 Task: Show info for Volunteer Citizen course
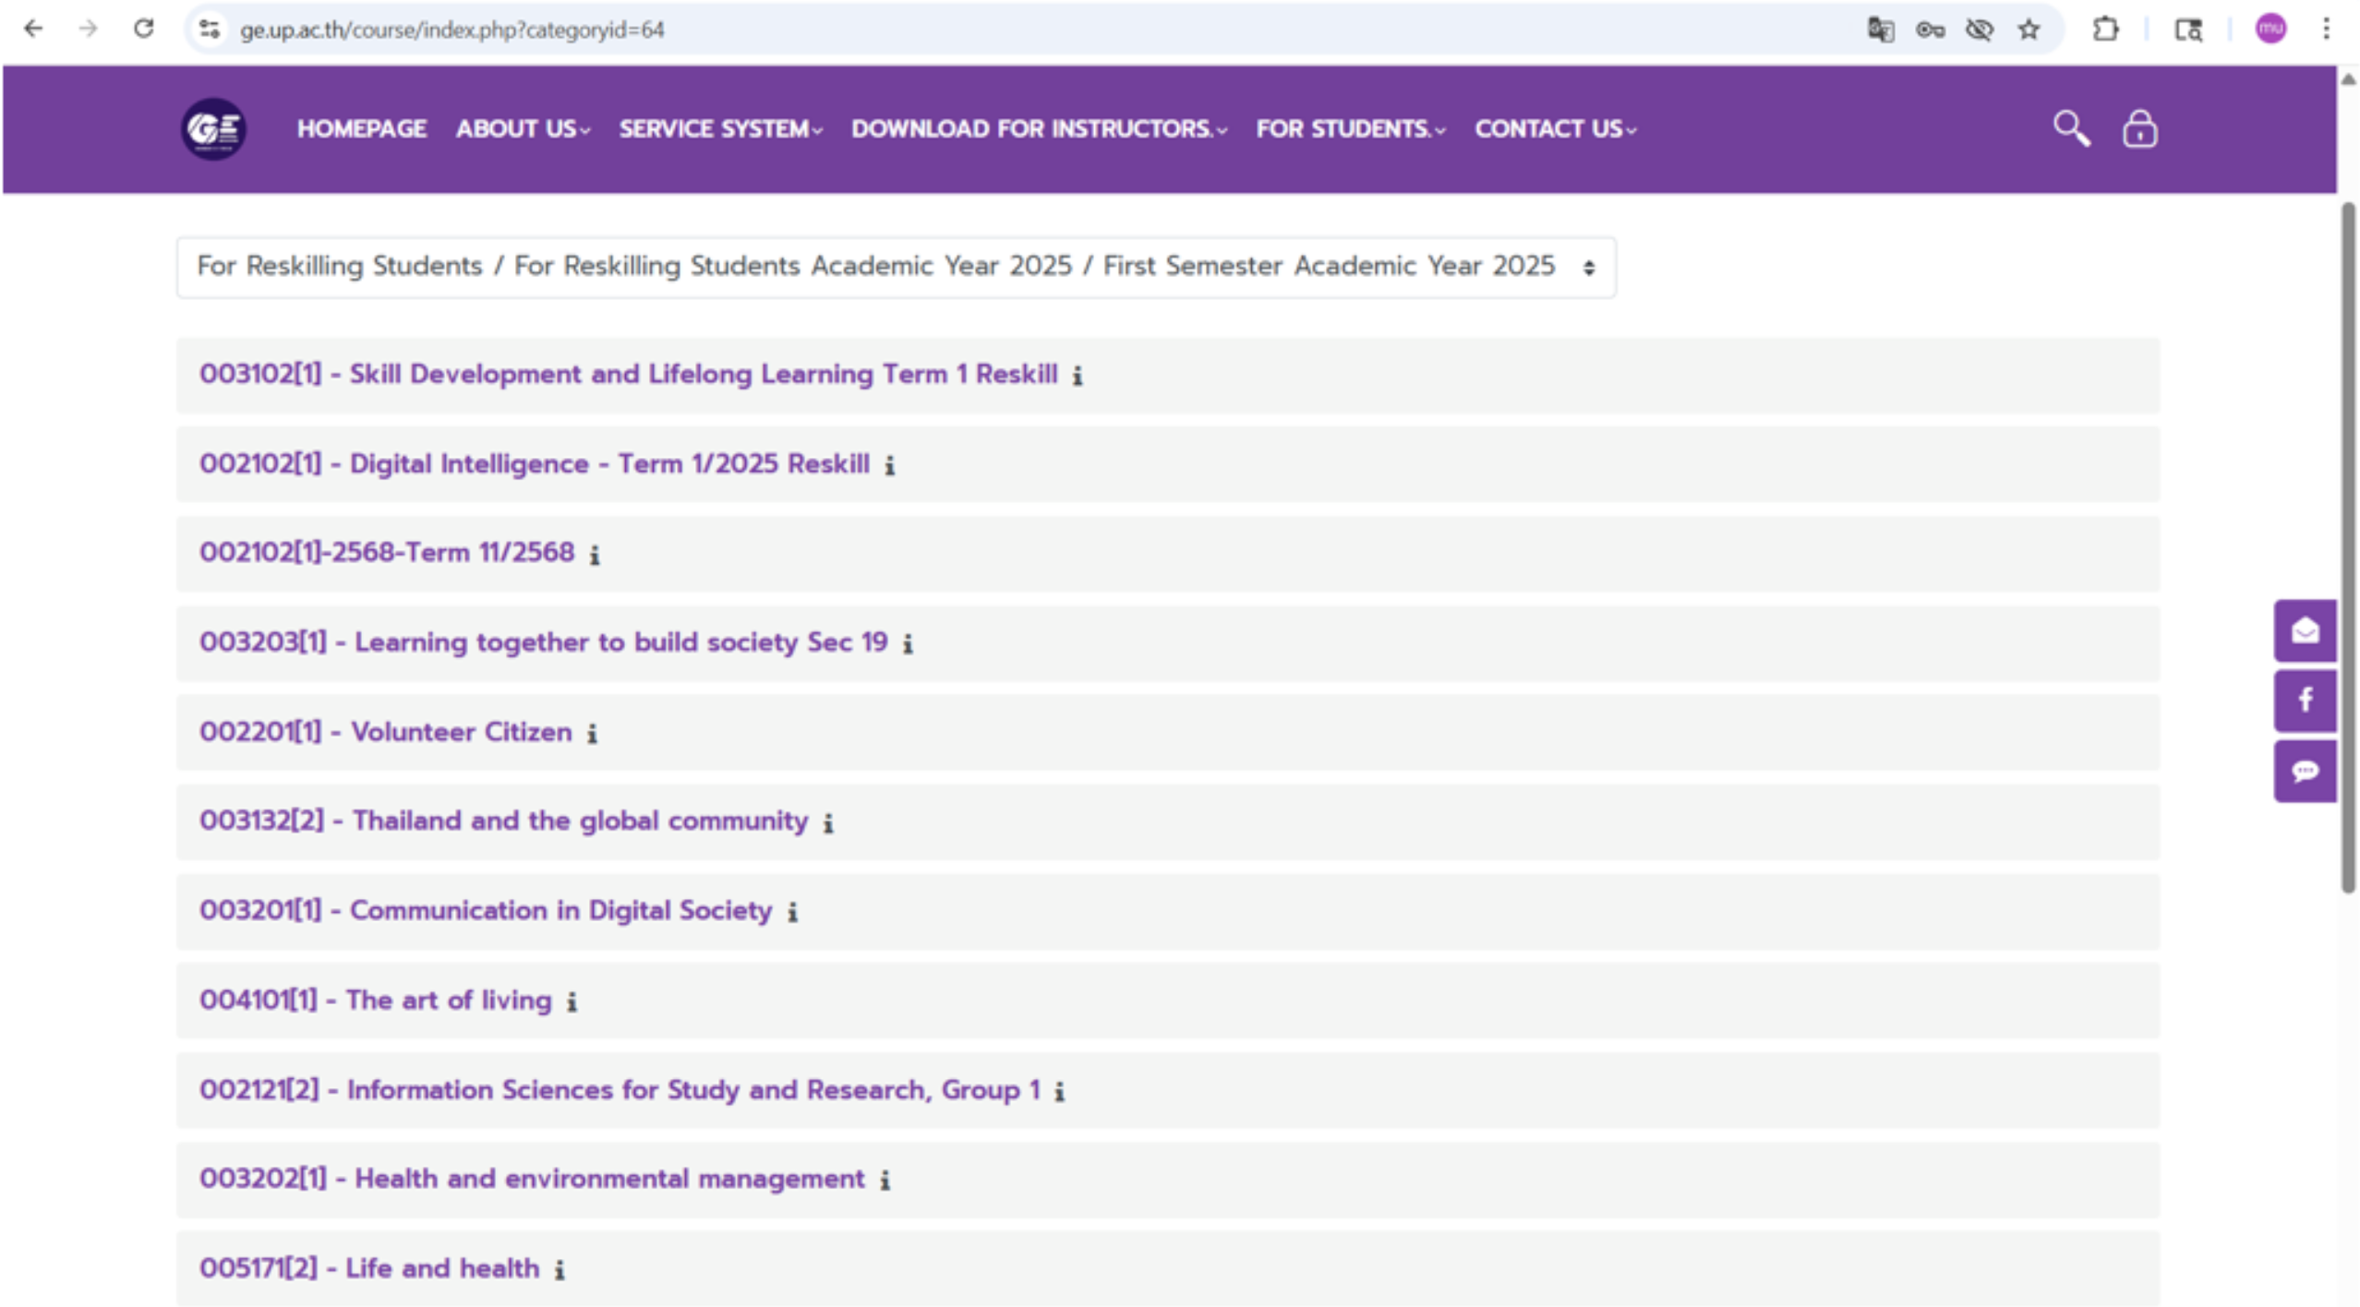592,733
